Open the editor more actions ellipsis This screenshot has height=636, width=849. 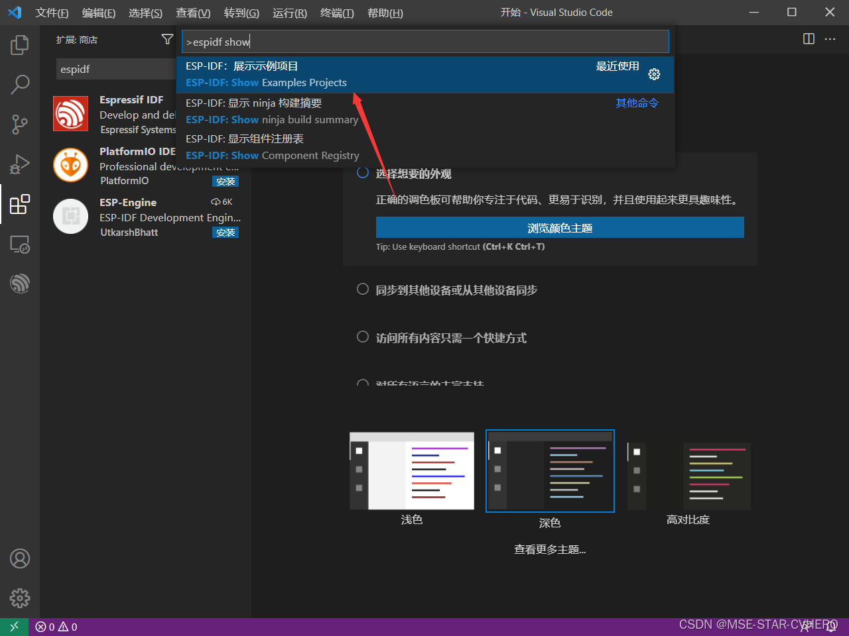(x=830, y=39)
